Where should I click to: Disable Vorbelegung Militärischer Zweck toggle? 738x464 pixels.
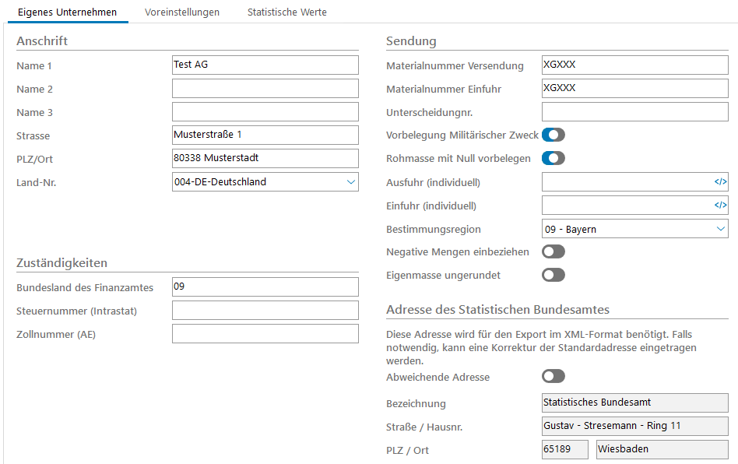coord(553,135)
